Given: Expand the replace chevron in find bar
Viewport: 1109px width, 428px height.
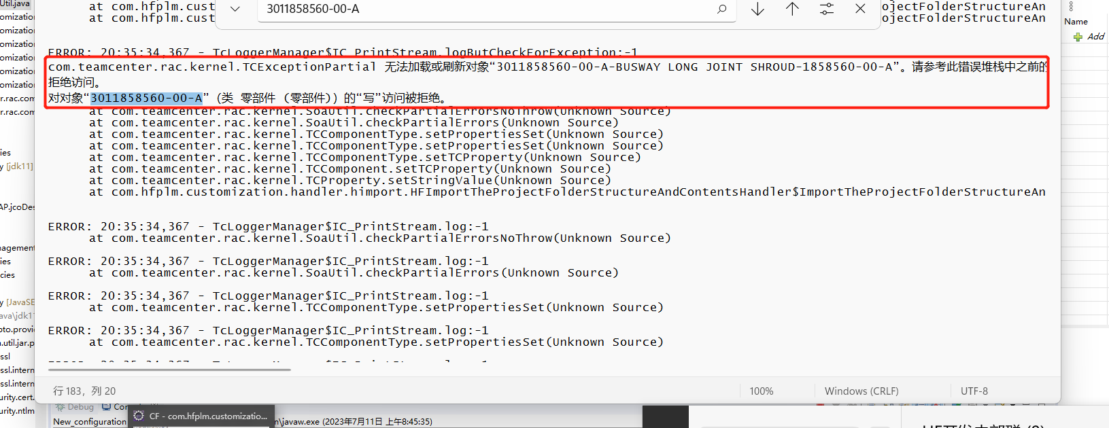Looking at the screenshot, I should click(x=235, y=10).
